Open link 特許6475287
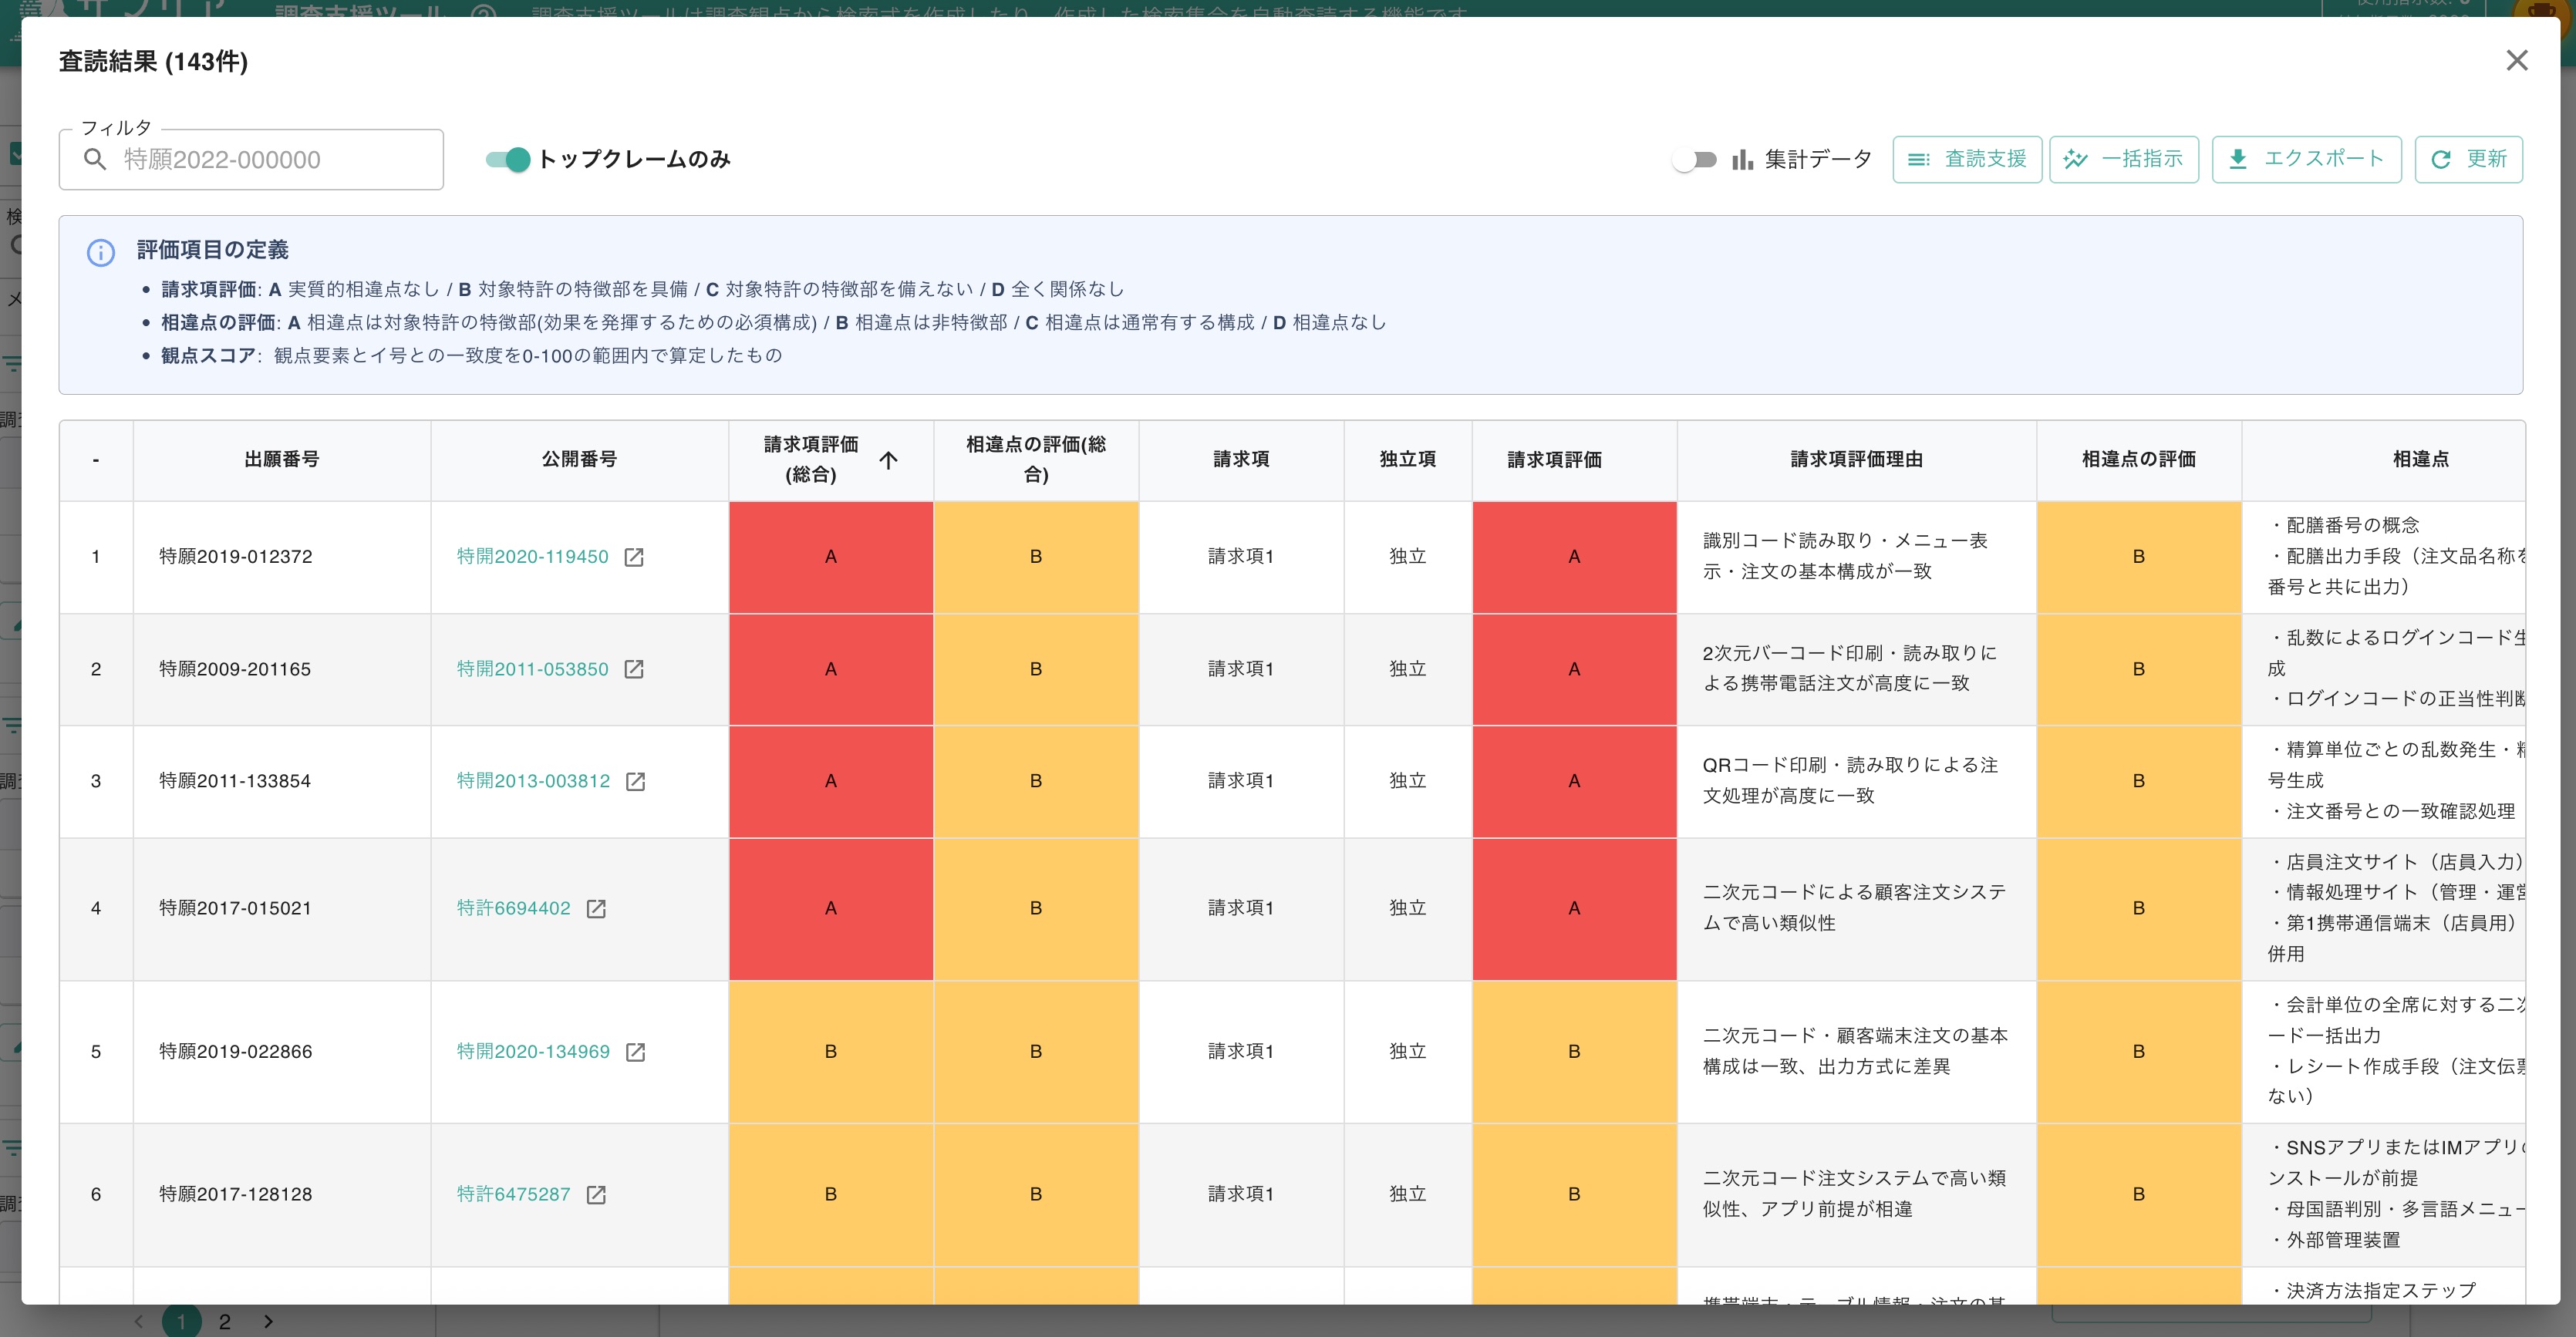 [x=513, y=1194]
